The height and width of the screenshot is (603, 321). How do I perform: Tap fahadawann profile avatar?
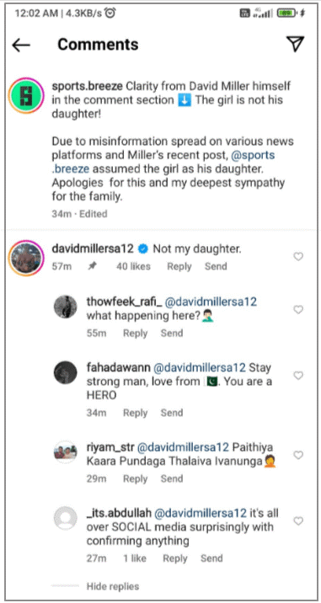click(x=66, y=372)
